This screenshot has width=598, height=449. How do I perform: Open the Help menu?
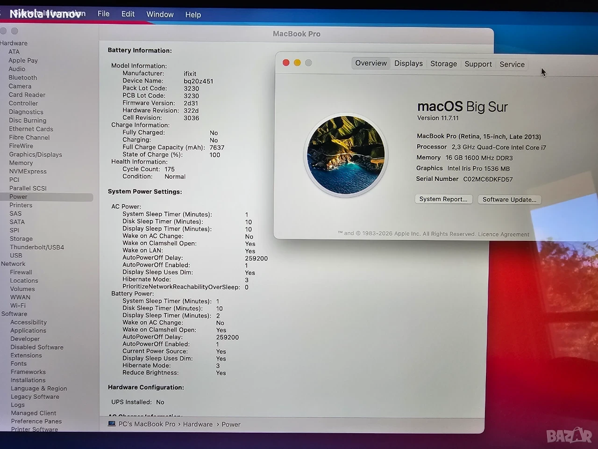[193, 14]
